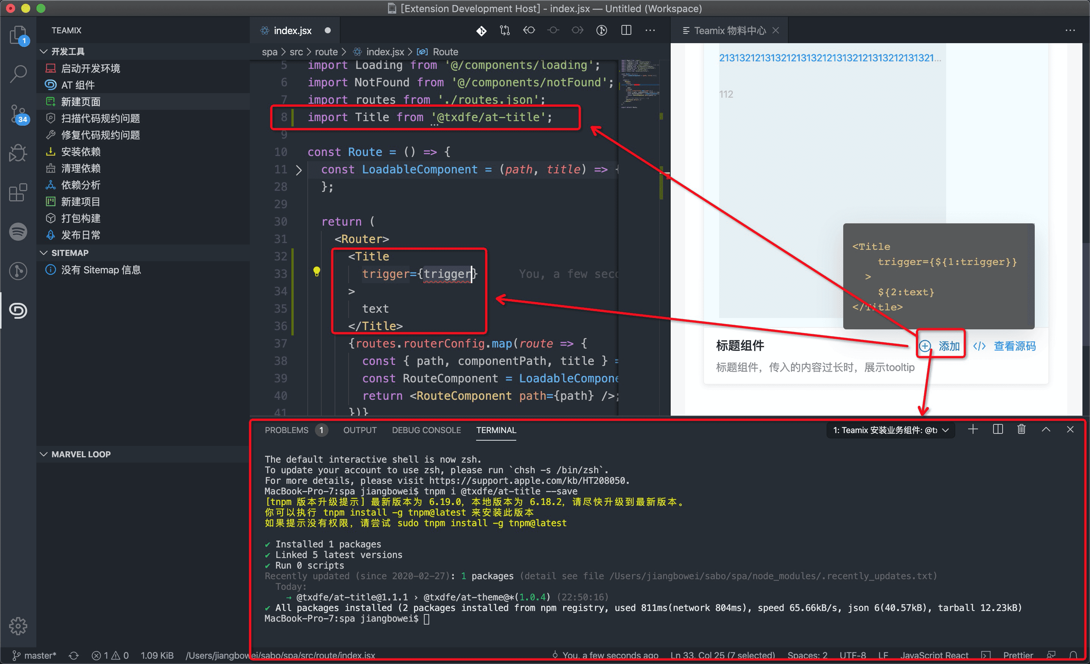1090x664 pixels.
Task: Select 打包构建 item
Action: 144,218
